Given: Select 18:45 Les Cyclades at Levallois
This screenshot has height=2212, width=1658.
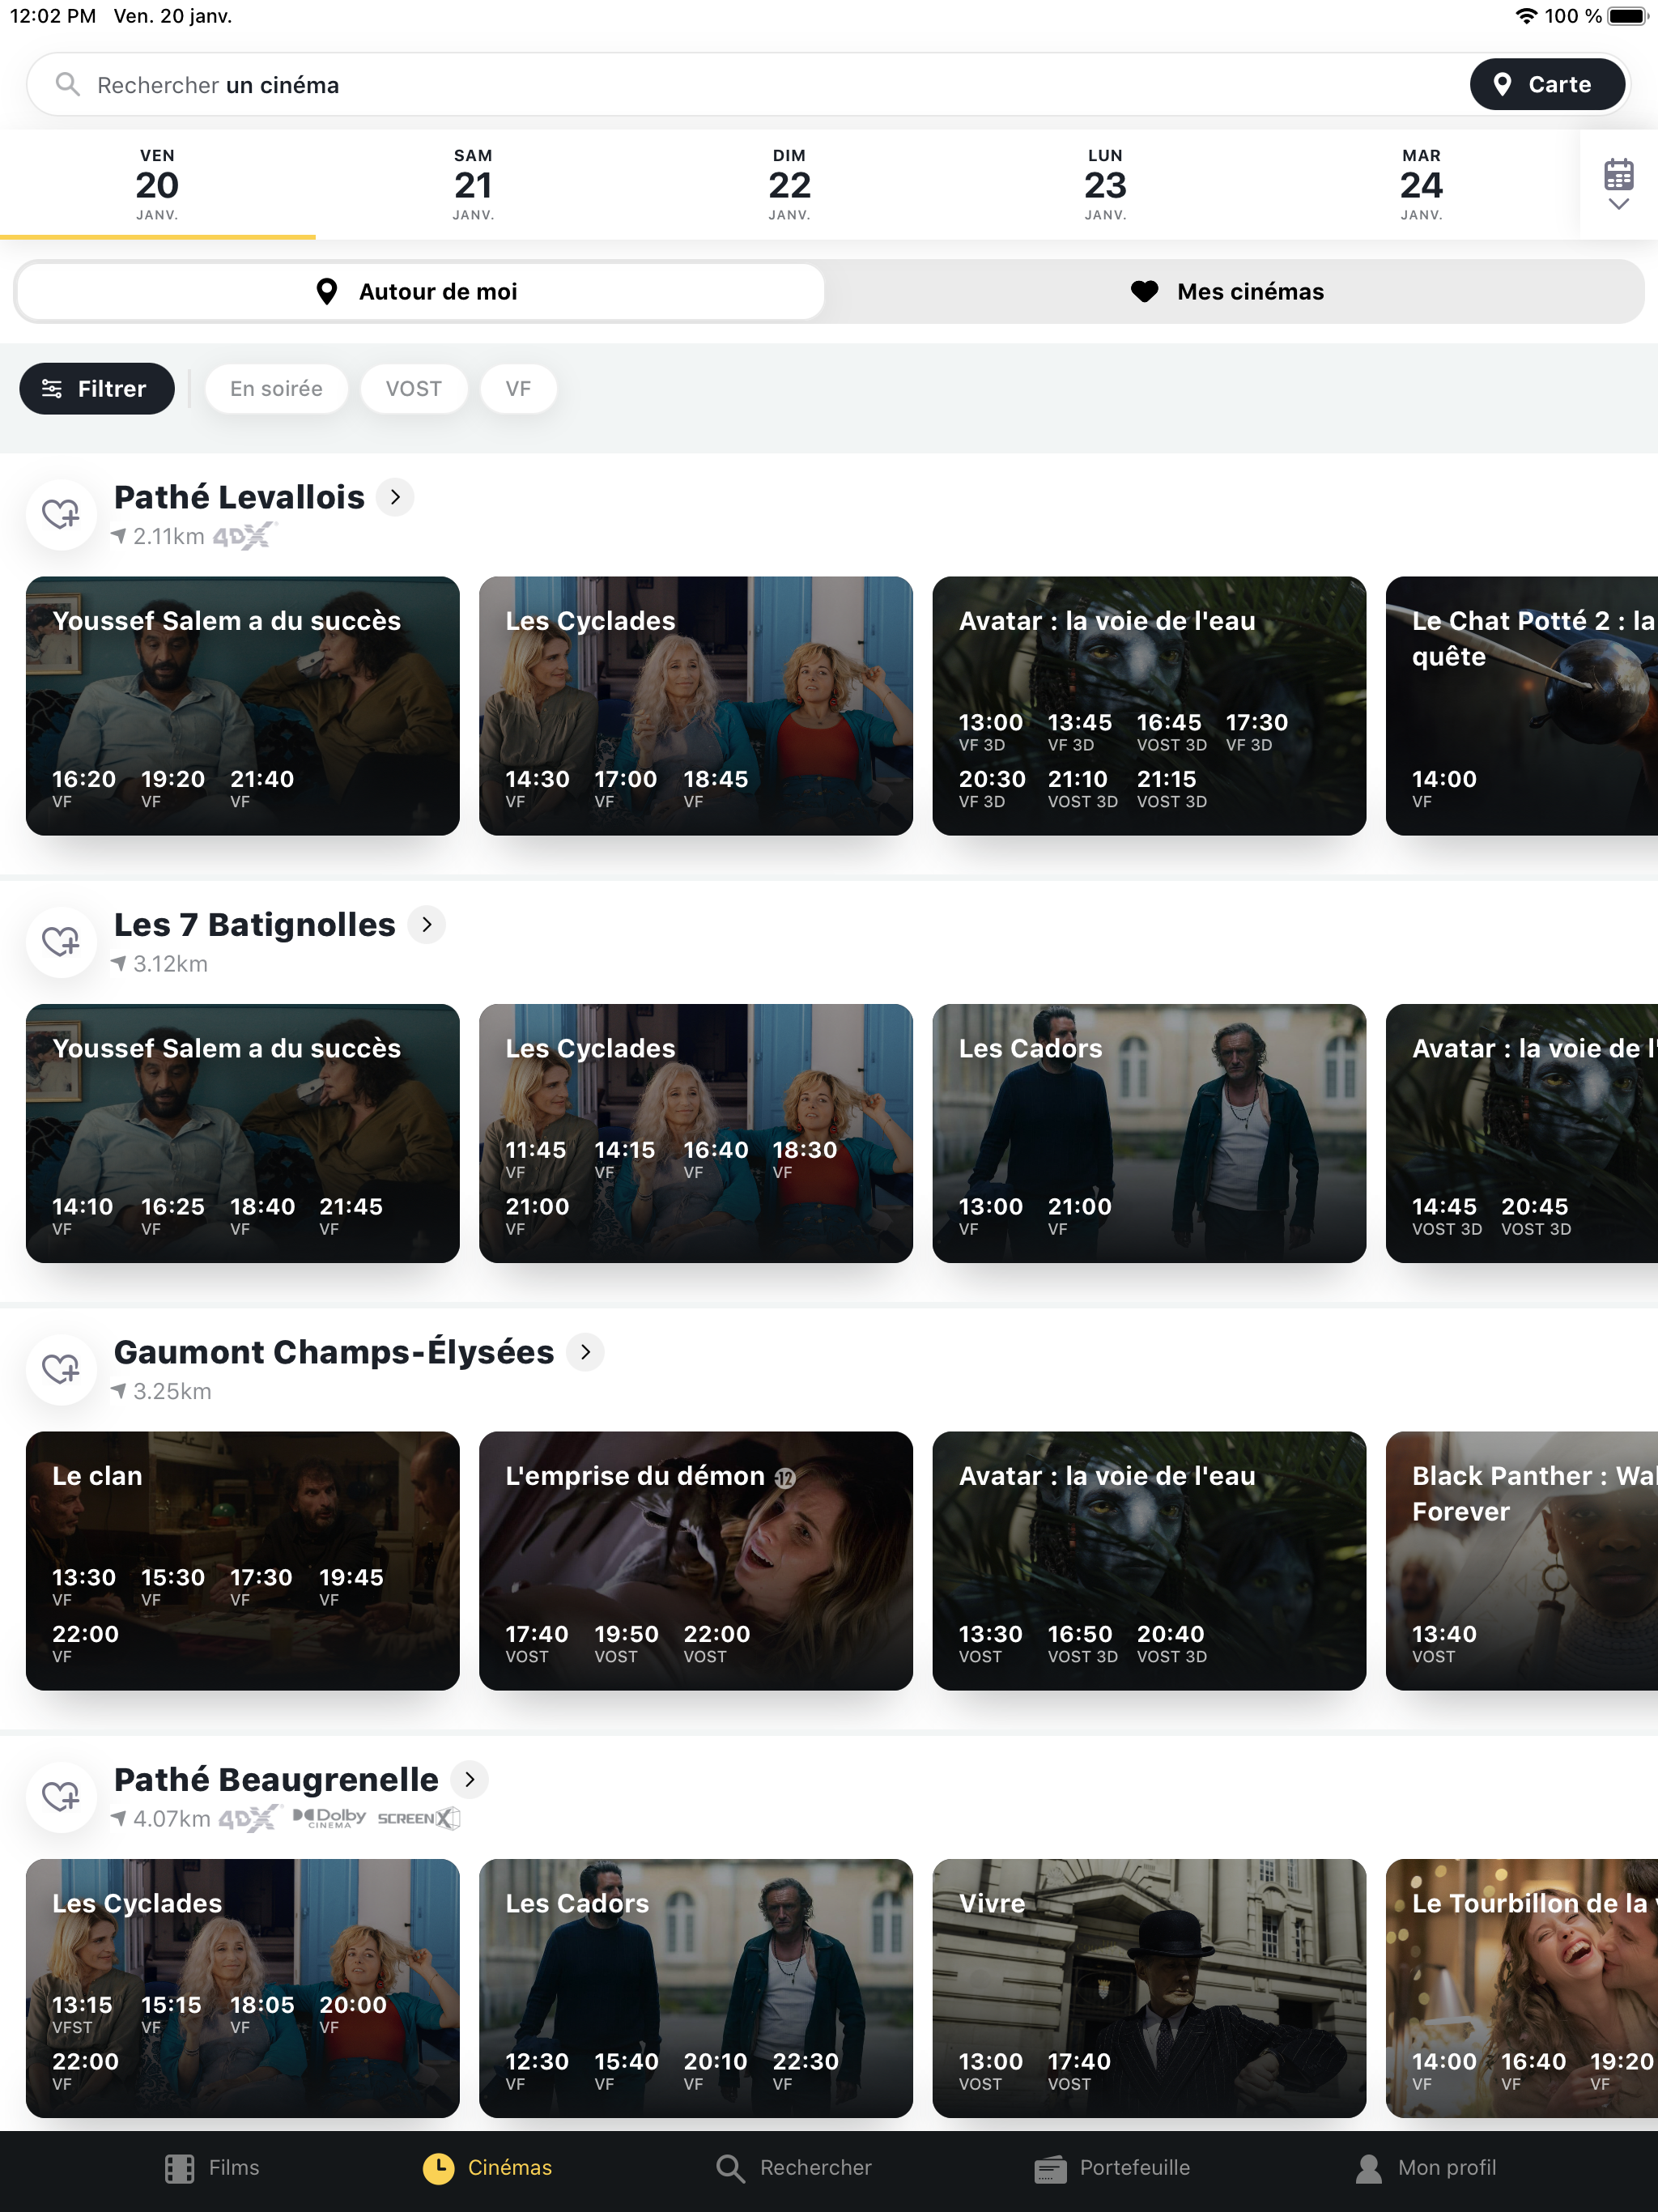Looking at the screenshot, I should coord(716,788).
